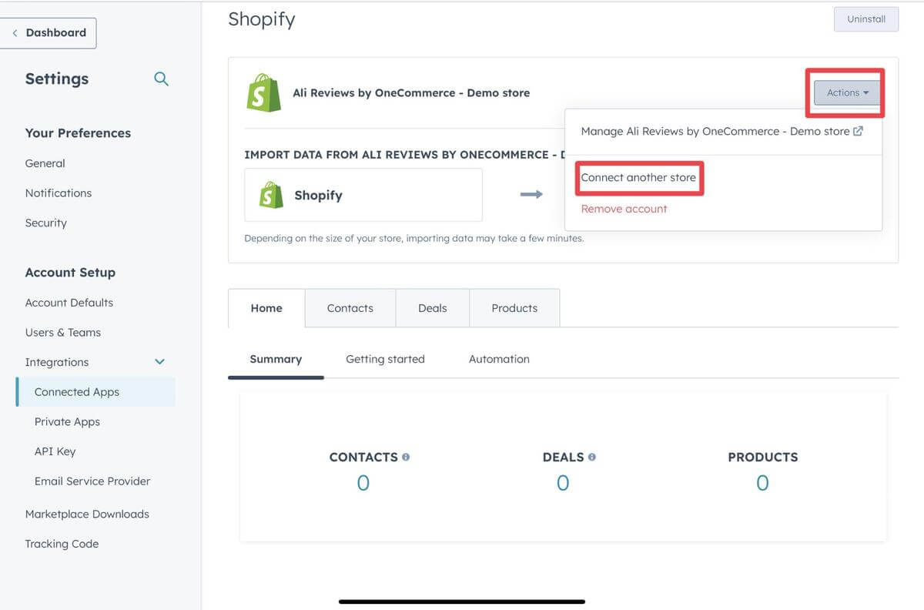
Task: Click the PRODUCTS summary label
Action: click(763, 457)
